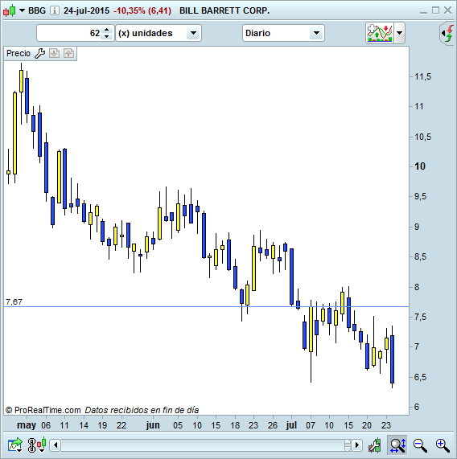
Task: Click the scrollbar right arrow
Action: click(356, 445)
